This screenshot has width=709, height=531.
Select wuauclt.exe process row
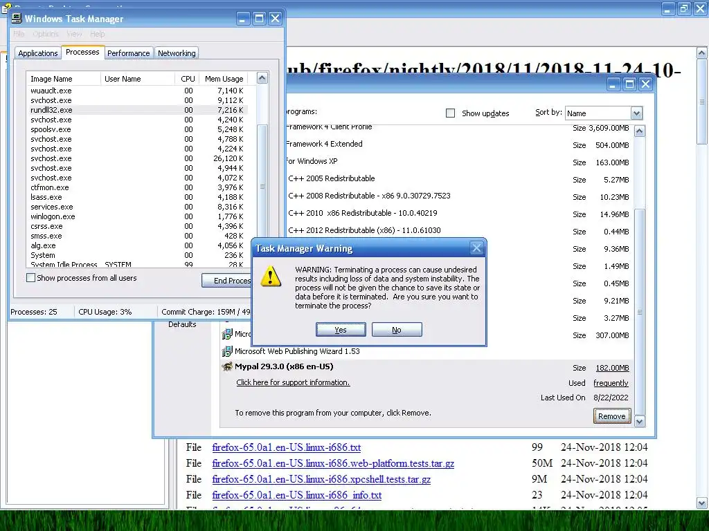point(137,91)
